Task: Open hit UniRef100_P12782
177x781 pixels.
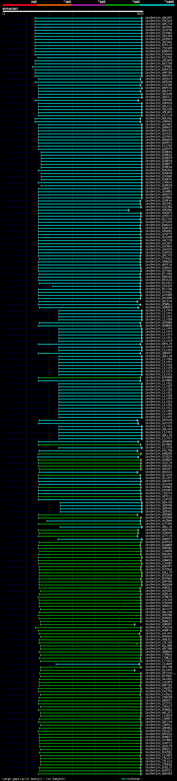Action: (x=159, y=58)
